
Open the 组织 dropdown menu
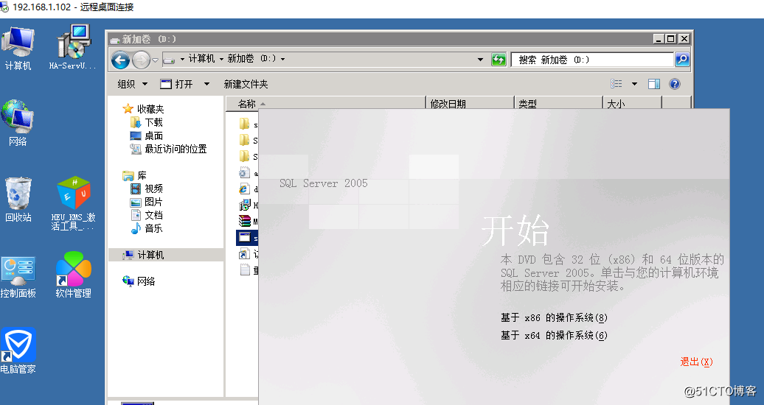(133, 84)
